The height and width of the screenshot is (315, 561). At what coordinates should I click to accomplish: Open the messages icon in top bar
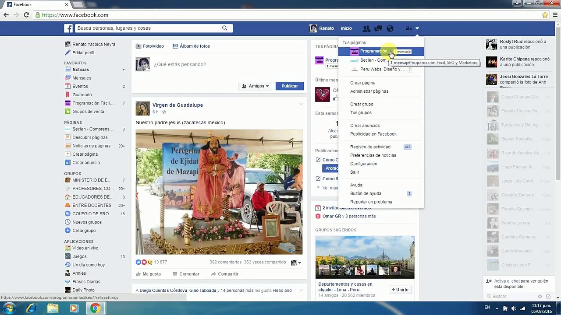pyautogui.click(x=378, y=28)
